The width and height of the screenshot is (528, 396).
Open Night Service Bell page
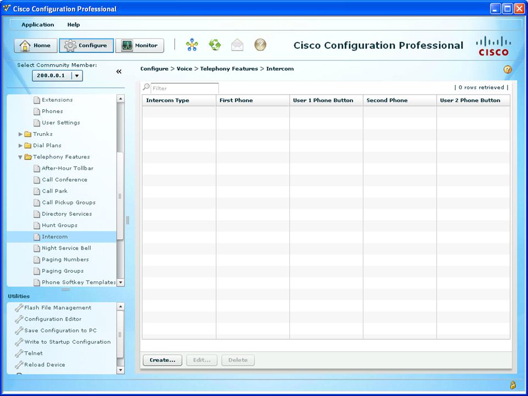pyautogui.click(x=67, y=248)
